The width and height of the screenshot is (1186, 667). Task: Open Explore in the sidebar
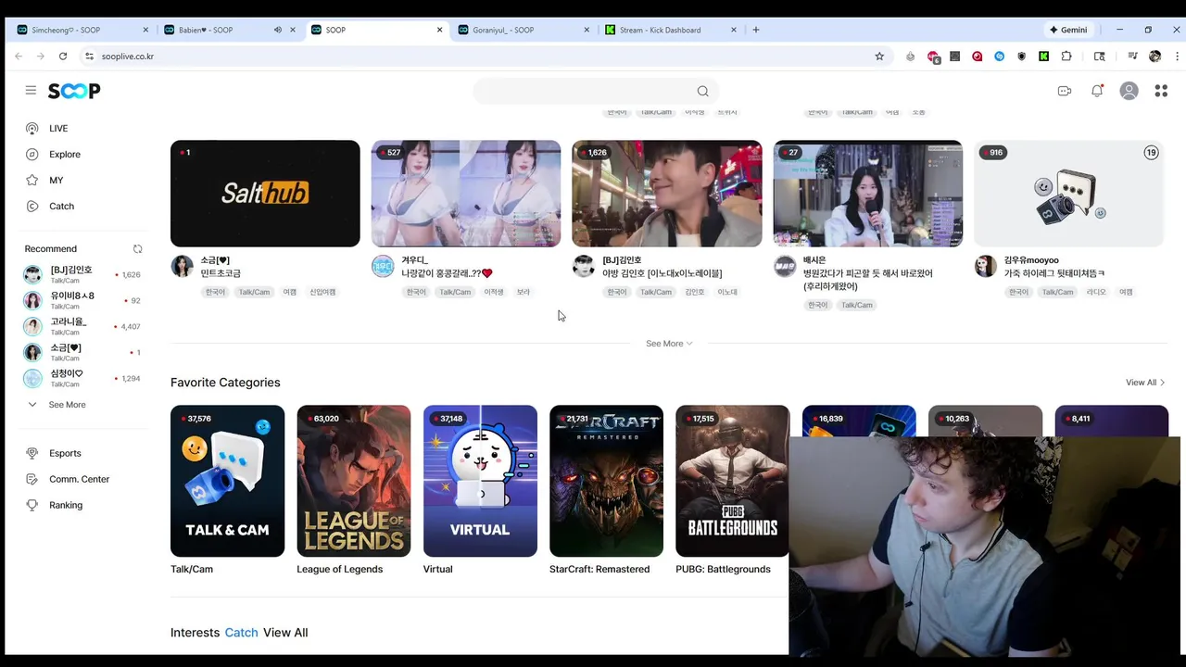(65, 154)
